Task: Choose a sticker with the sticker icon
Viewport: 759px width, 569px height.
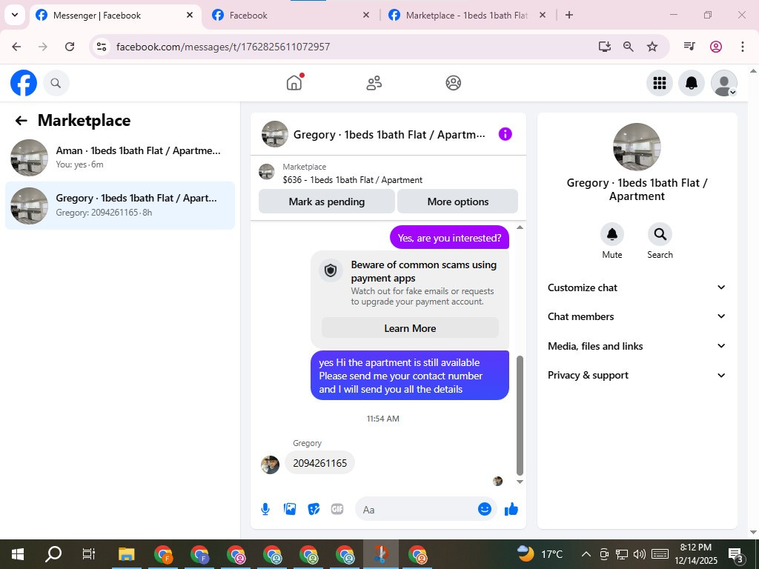Action: [x=314, y=509]
